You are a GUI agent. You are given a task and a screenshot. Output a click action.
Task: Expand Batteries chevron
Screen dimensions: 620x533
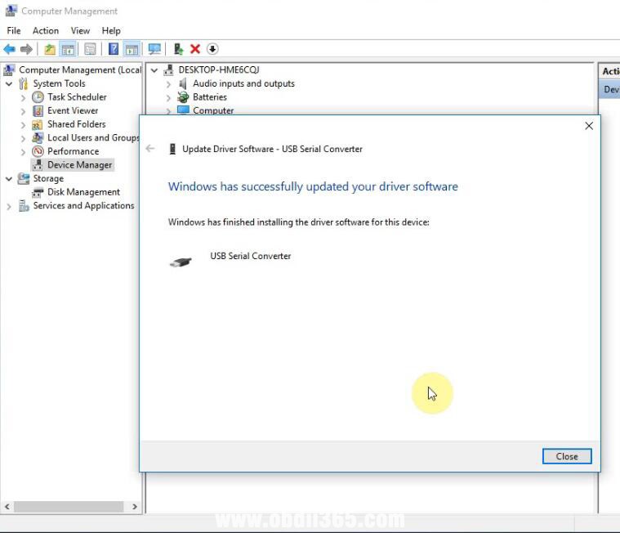click(169, 98)
